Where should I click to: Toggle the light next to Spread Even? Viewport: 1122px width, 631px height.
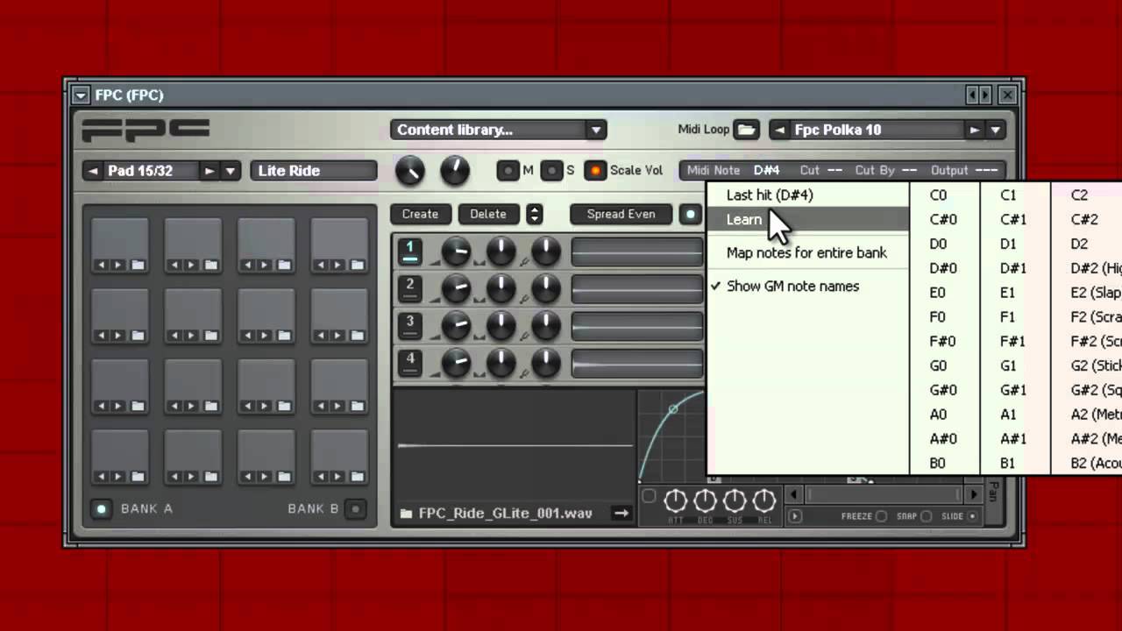pyautogui.click(x=691, y=214)
